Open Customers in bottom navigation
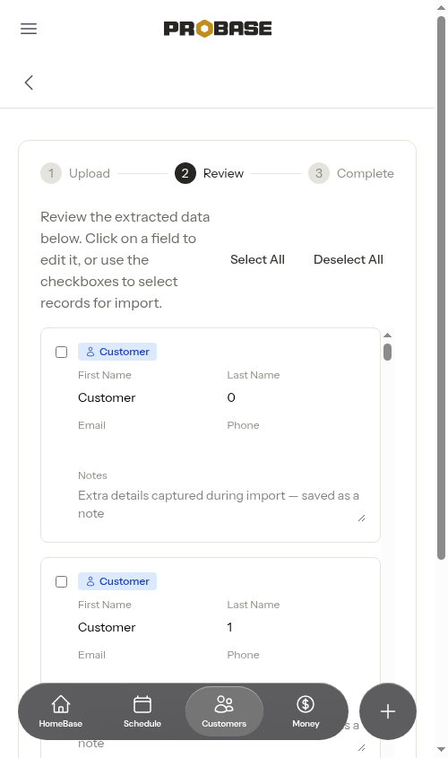 pyautogui.click(x=224, y=711)
